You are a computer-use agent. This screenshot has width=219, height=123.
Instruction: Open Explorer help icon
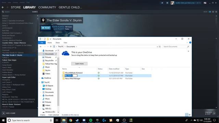tap(190, 42)
